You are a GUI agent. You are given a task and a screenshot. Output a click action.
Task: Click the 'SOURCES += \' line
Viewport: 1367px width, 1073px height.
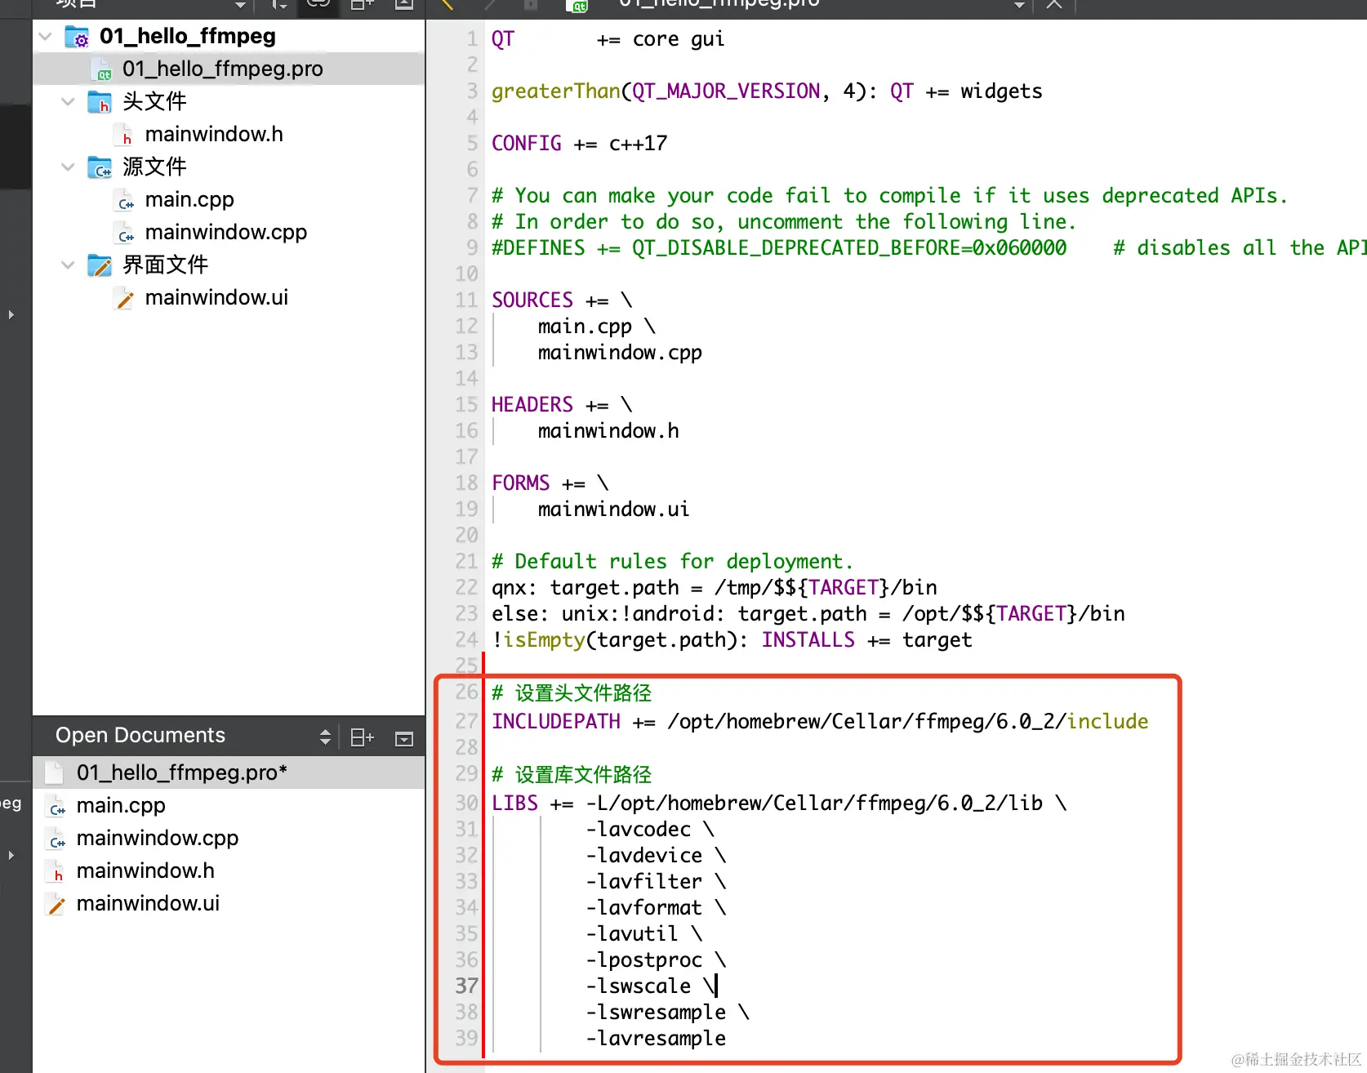[562, 301]
